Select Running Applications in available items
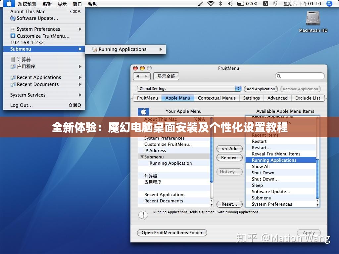339x254 pixels. tap(281, 160)
